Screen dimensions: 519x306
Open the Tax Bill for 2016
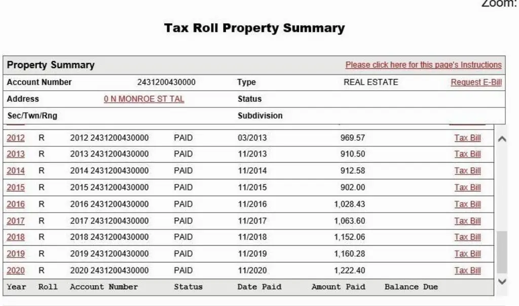tap(467, 204)
